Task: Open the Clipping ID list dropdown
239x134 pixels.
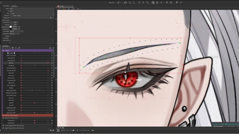Action: 51,18
